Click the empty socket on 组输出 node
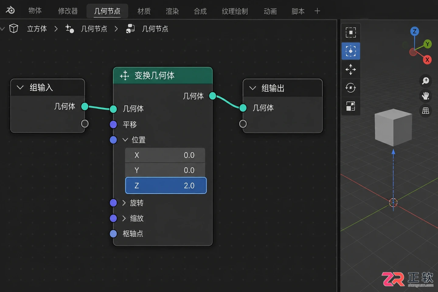438x292 pixels. [243, 124]
